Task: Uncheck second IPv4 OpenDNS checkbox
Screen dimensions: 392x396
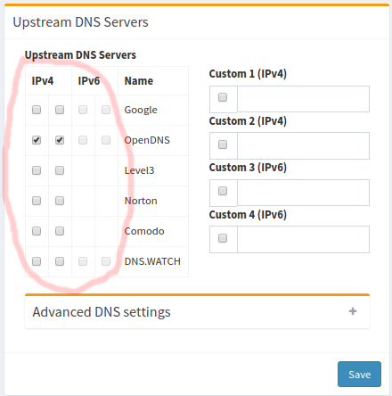Action: click(60, 140)
